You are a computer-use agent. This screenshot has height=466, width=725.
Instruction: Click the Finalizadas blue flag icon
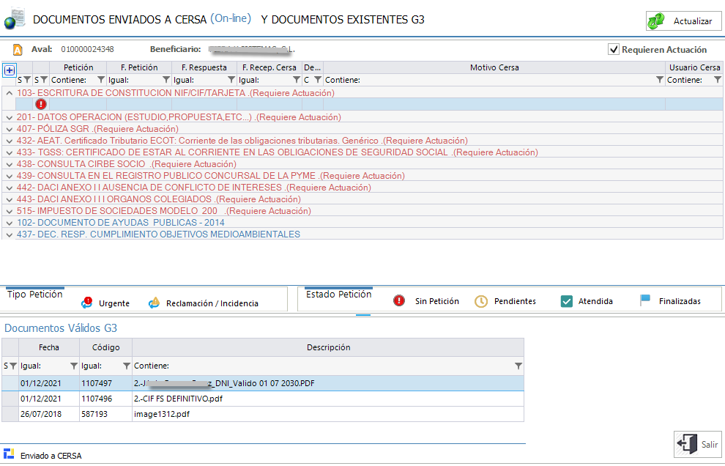[x=645, y=300]
